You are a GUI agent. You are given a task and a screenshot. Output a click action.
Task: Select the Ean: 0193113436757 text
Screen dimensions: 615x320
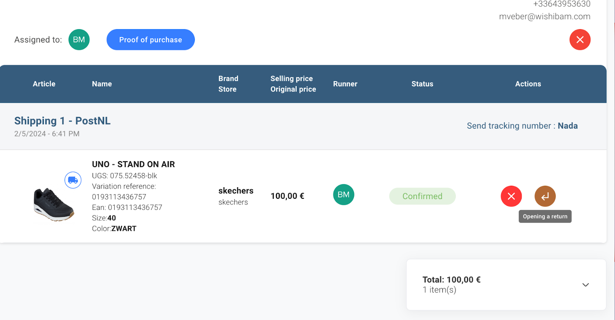[127, 208]
